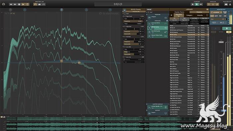Toggle the Low Cut band Off switch
Viewport: 233px width, 131px height.
point(142,57)
